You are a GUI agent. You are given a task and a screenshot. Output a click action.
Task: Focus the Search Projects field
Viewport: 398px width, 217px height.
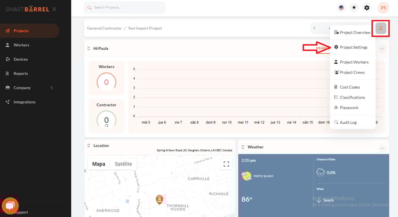tap(124, 8)
